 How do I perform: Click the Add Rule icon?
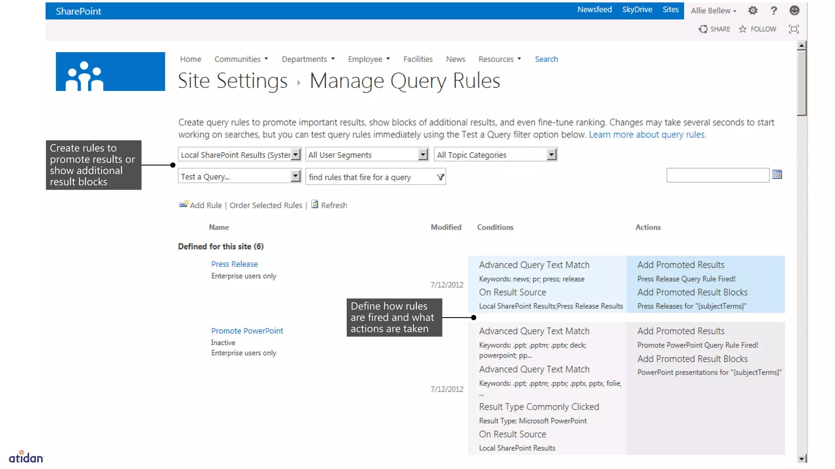coord(183,204)
